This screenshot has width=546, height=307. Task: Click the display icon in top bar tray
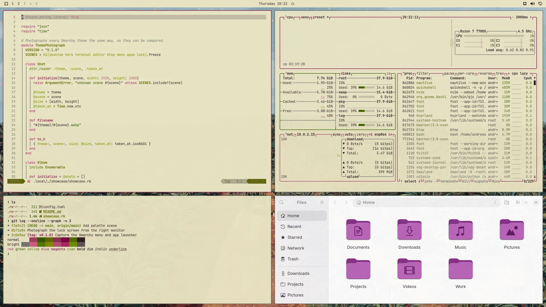point(540,4)
